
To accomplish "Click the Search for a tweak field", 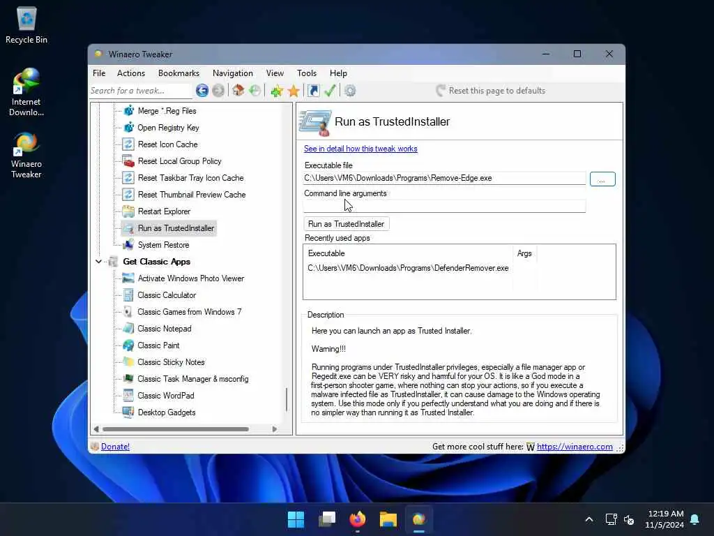I will click(140, 91).
